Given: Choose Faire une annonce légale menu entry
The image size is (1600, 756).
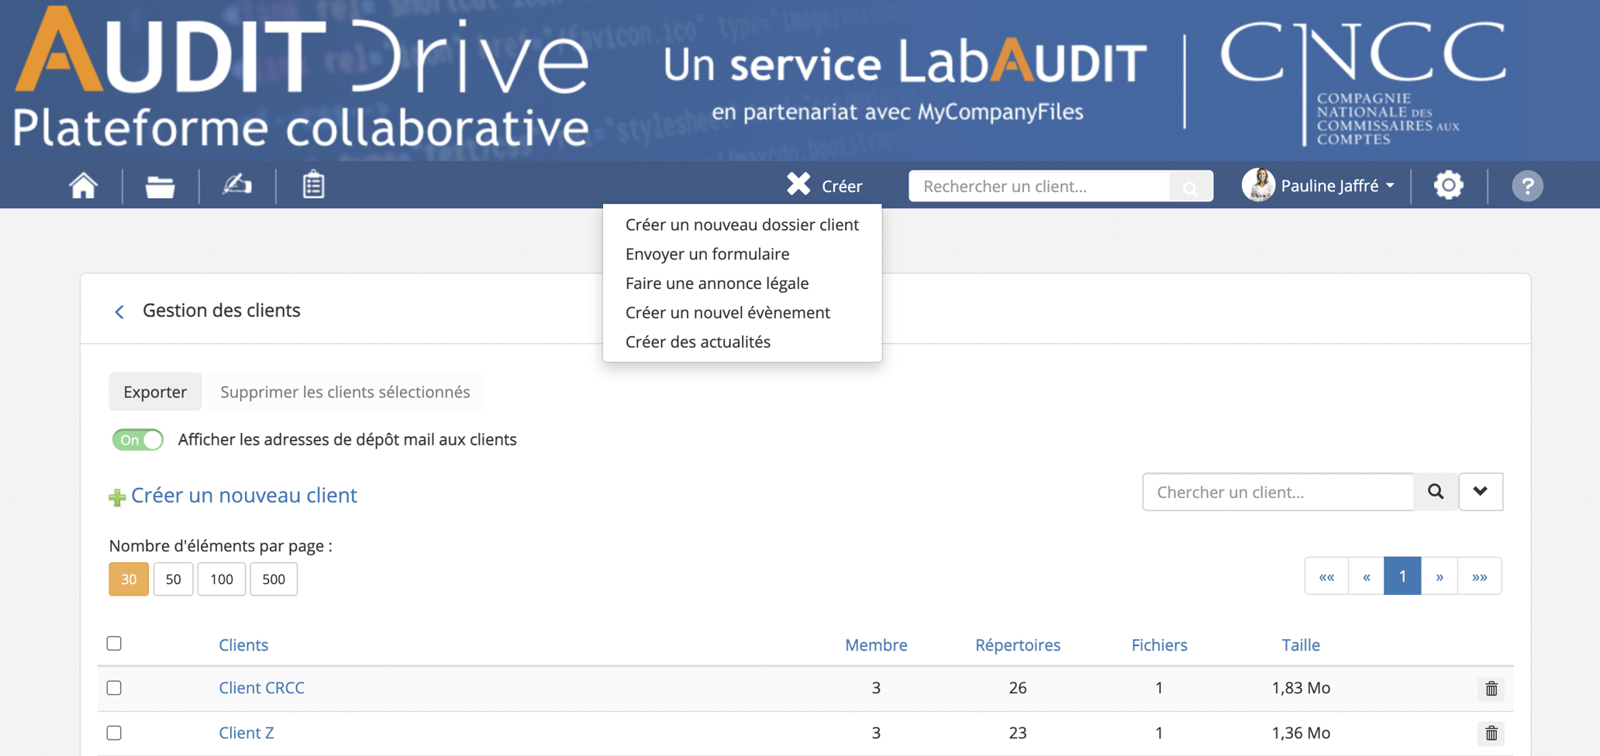Looking at the screenshot, I should pyautogui.click(x=717, y=283).
